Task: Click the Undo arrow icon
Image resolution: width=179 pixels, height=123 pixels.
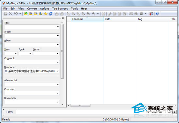Action: tap(16, 14)
